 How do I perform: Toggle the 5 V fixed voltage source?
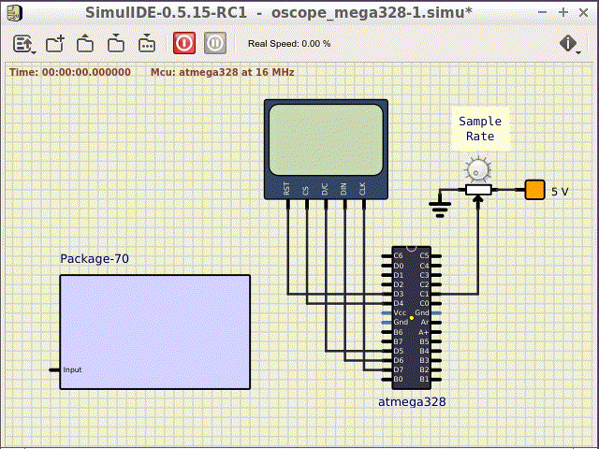point(534,190)
